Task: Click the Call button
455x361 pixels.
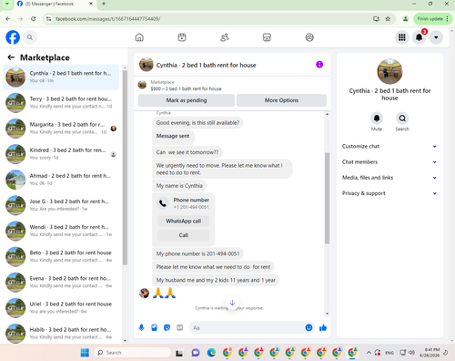Action: tap(184, 235)
